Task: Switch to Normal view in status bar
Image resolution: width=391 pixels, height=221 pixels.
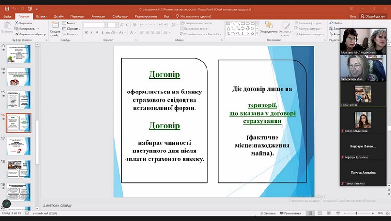Action: (x=310, y=213)
